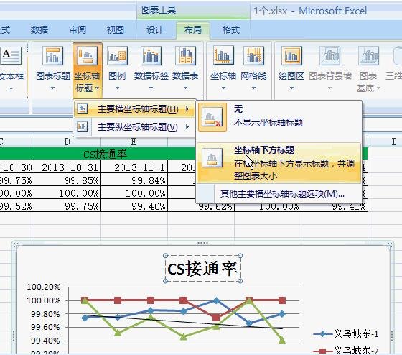Open dropdown arrow under 网格线
Image resolution: width=402 pixels, height=355 pixels.
(253, 88)
